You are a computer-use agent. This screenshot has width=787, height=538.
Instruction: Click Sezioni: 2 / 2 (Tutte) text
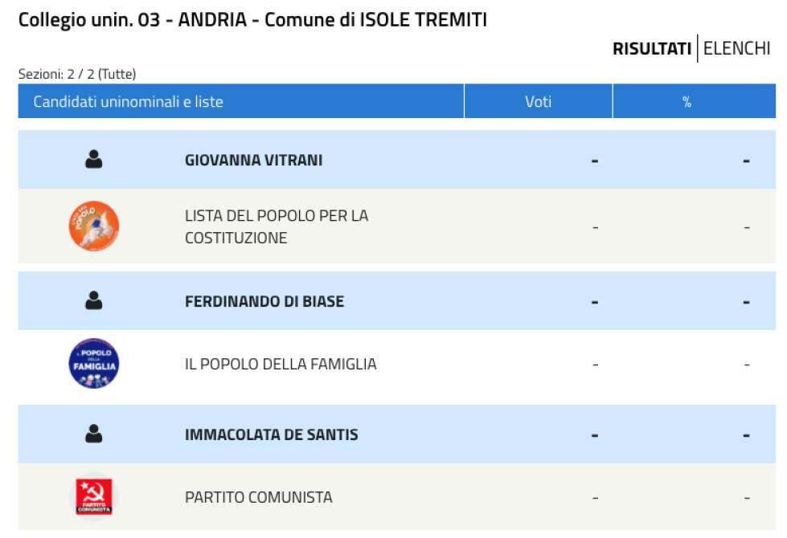click(x=77, y=74)
